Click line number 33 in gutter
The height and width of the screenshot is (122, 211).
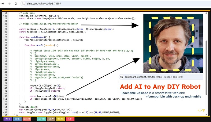pyautogui.click(x=6, y=51)
